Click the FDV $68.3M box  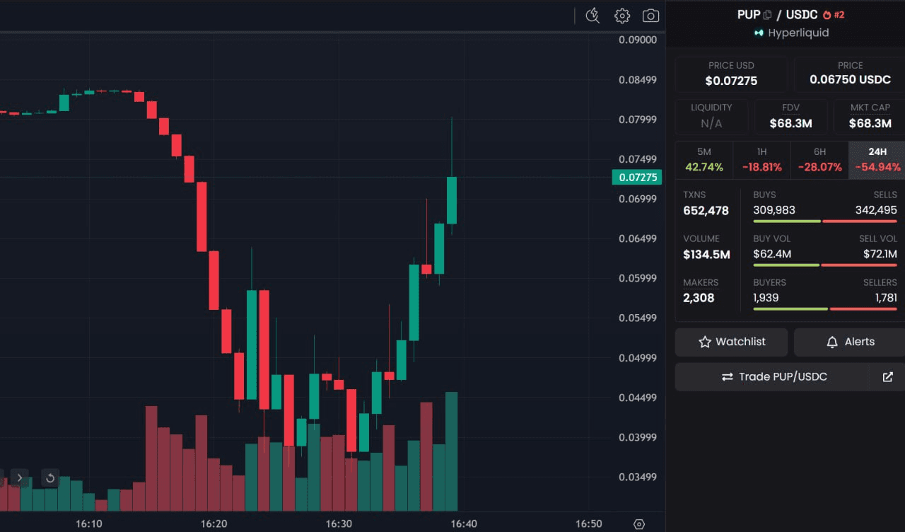pyautogui.click(x=790, y=117)
